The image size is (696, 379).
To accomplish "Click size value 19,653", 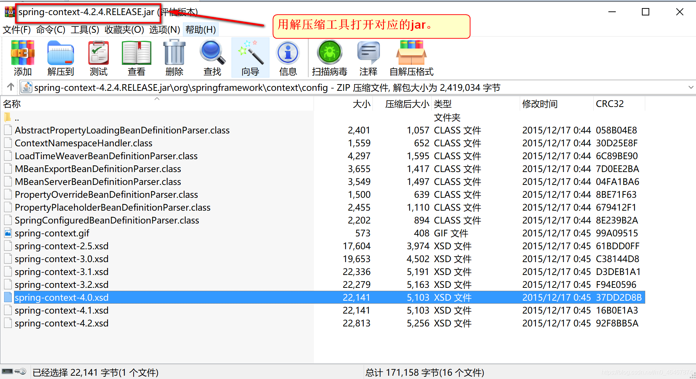I will [x=357, y=259].
